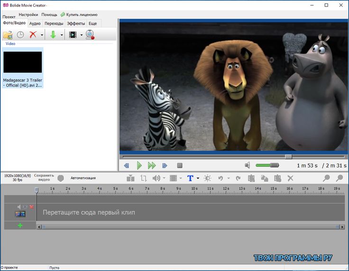Switch to the Эффекты tab
Viewport: 349px width, 271px height.
click(x=76, y=23)
